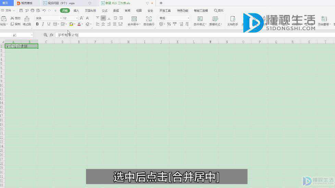
Task: Align text left
Action: pyautogui.click(x=97, y=24)
